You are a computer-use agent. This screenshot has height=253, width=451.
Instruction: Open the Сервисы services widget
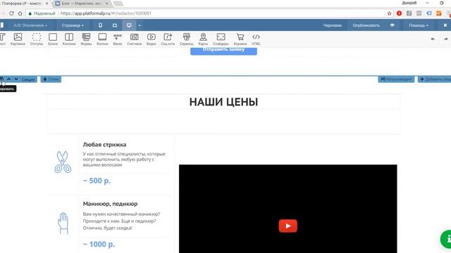[x=186, y=39]
